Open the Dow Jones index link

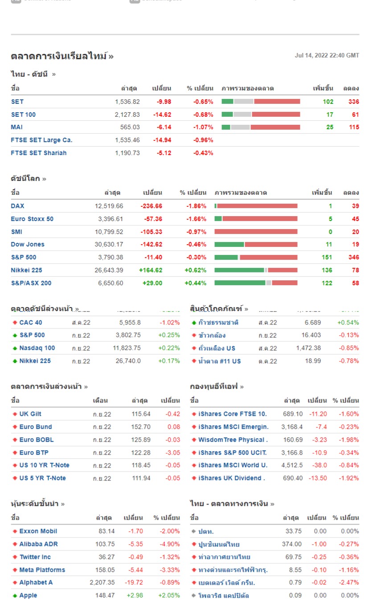tap(28, 244)
